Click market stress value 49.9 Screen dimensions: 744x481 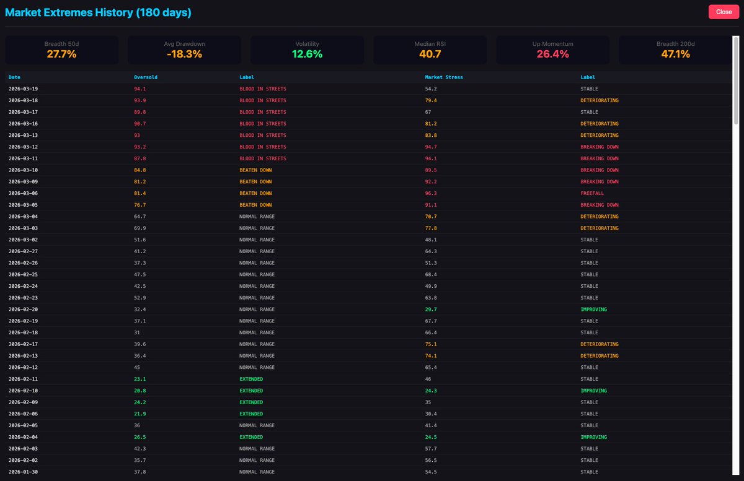pyautogui.click(x=430, y=286)
